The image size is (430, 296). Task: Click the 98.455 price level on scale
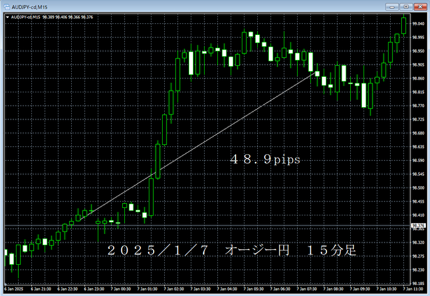coord(418,202)
